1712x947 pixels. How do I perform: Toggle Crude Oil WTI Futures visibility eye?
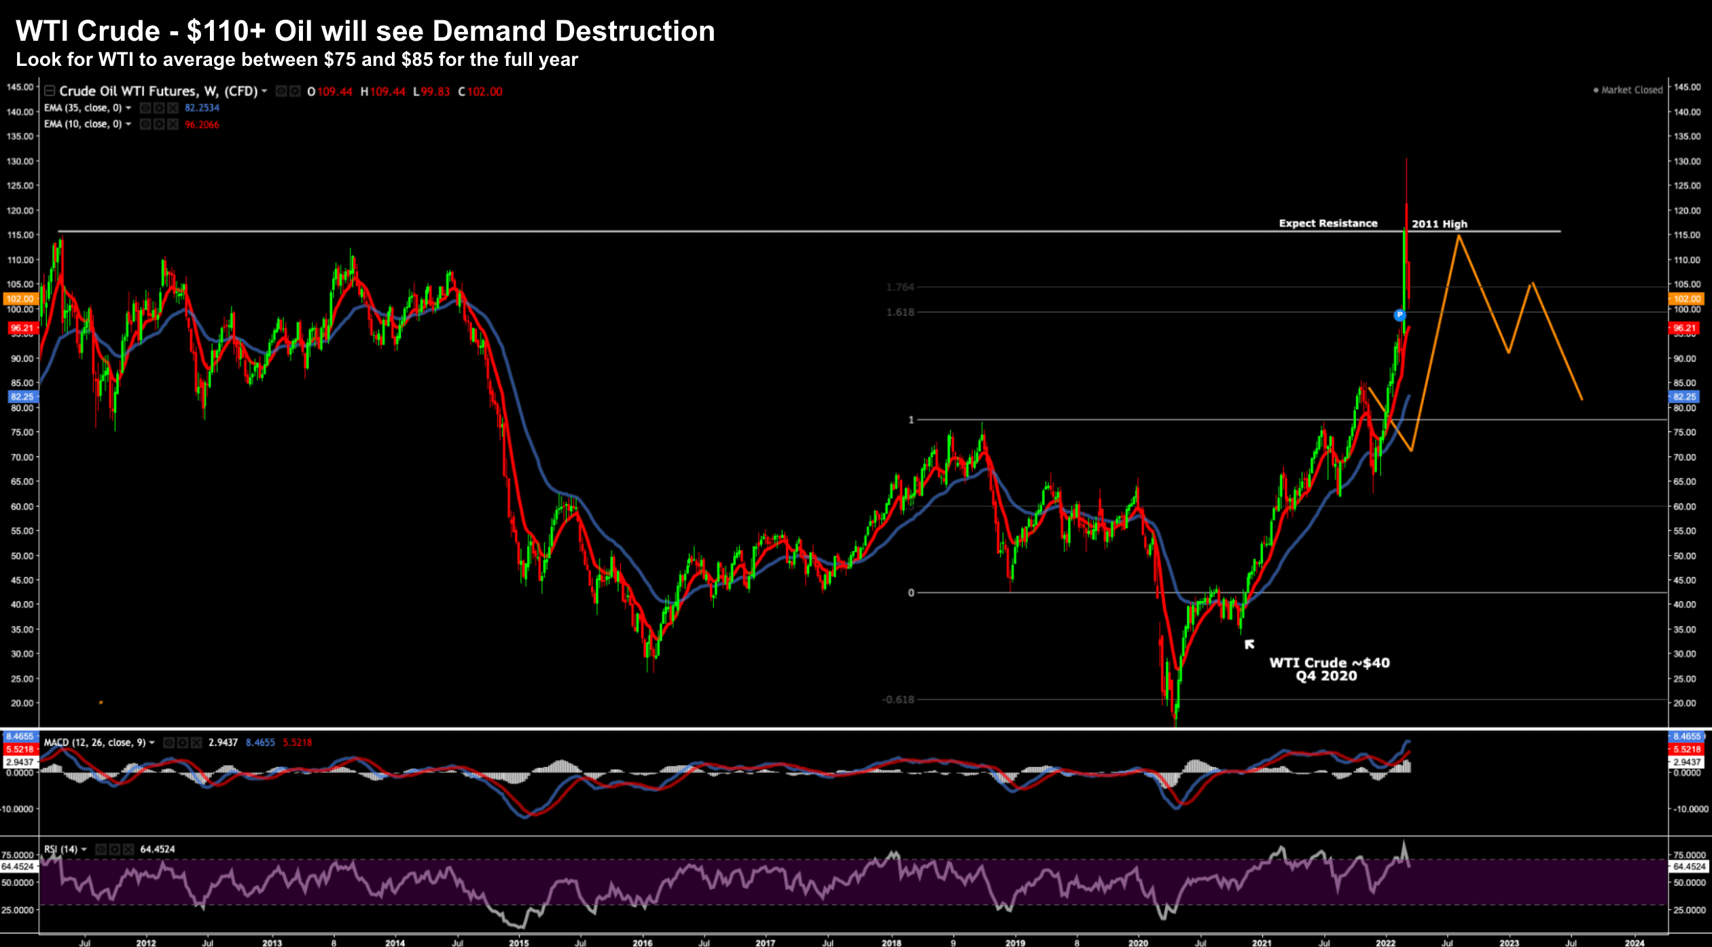pos(281,91)
